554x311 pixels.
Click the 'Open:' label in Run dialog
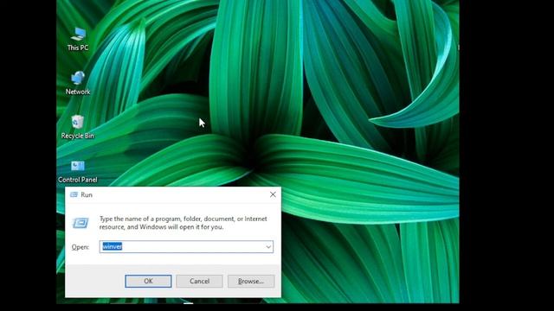tap(81, 247)
